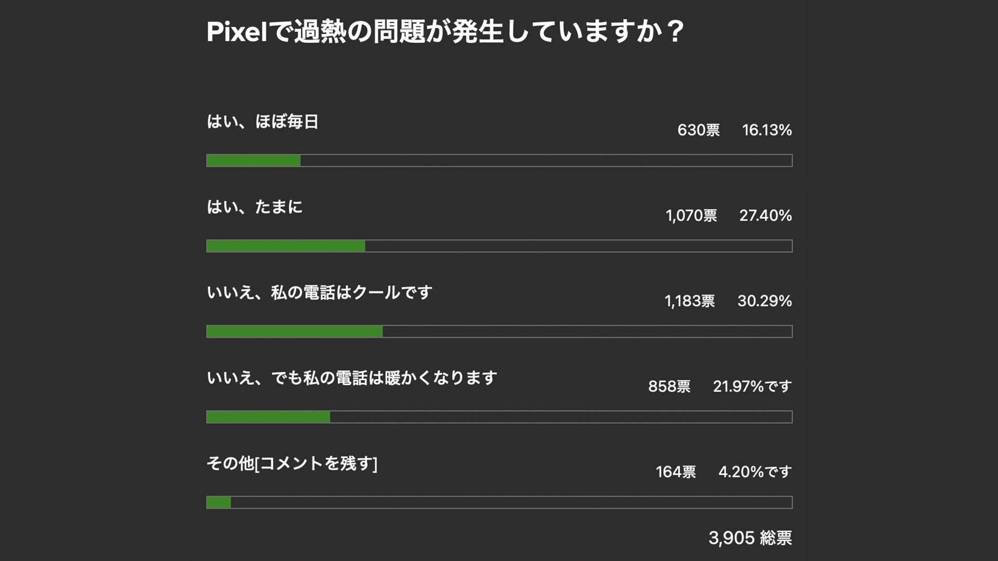
Task: Click the '3,905 総票' total votes text
Action: [x=750, y=538]
